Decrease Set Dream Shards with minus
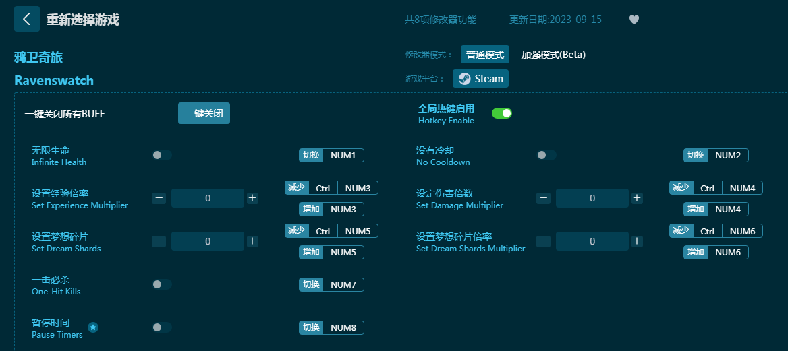Screen dimensions: 788x351 tap(159, 242)
